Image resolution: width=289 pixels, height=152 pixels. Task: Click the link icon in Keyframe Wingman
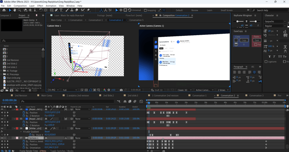246,25
